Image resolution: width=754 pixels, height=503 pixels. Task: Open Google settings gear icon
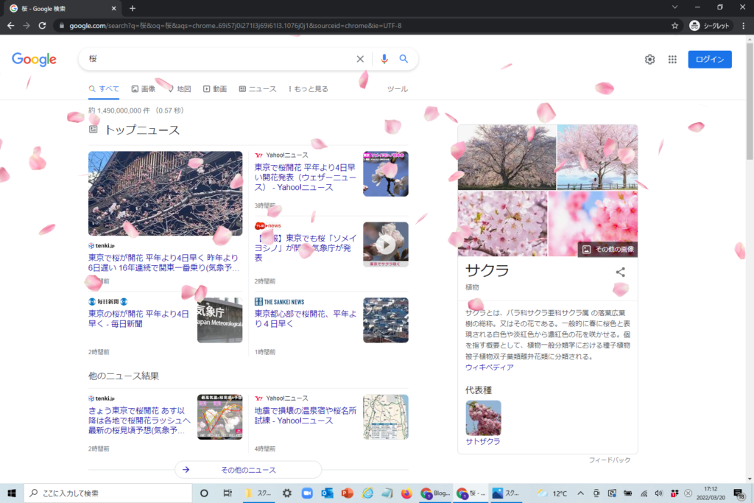[x=649, y=60]
